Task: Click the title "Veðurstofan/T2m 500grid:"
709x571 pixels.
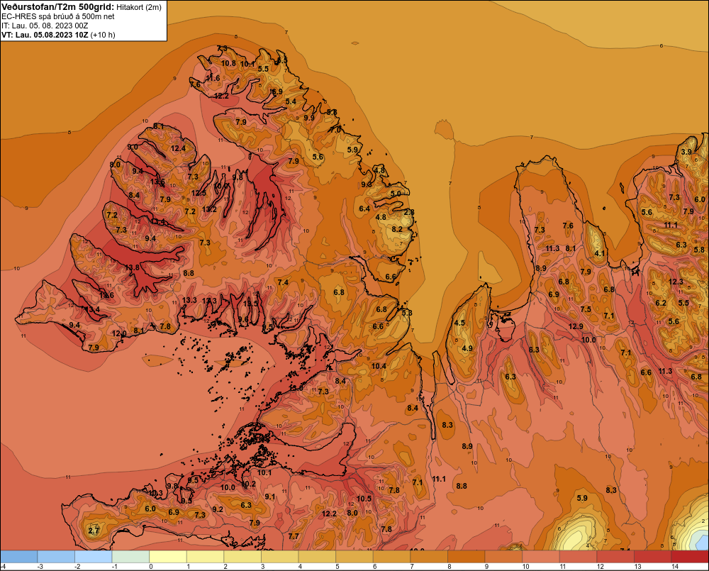Action: tap(57, 7)
